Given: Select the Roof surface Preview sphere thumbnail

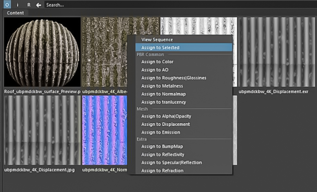Looking at the screenshot, I should [x=42, y=52].
